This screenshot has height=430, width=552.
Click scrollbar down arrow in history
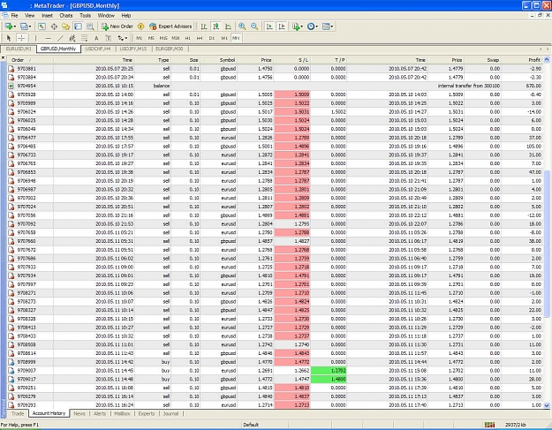coord(547,405)
